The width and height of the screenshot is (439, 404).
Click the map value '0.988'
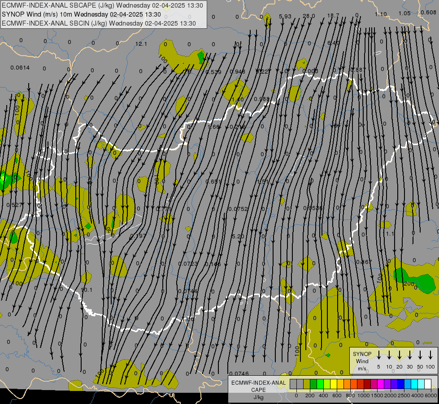262,99
